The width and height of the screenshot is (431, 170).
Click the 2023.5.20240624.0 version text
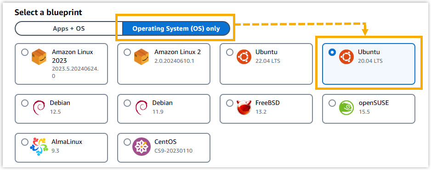point(75,72)
